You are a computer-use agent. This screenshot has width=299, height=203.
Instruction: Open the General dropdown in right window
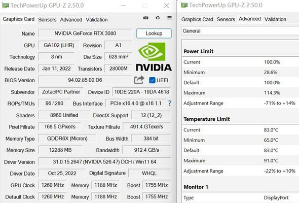click(x=240, y=31)
